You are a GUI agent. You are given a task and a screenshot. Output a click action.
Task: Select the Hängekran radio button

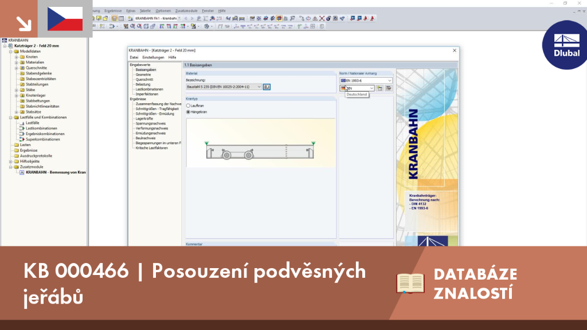tap(188, 112)
